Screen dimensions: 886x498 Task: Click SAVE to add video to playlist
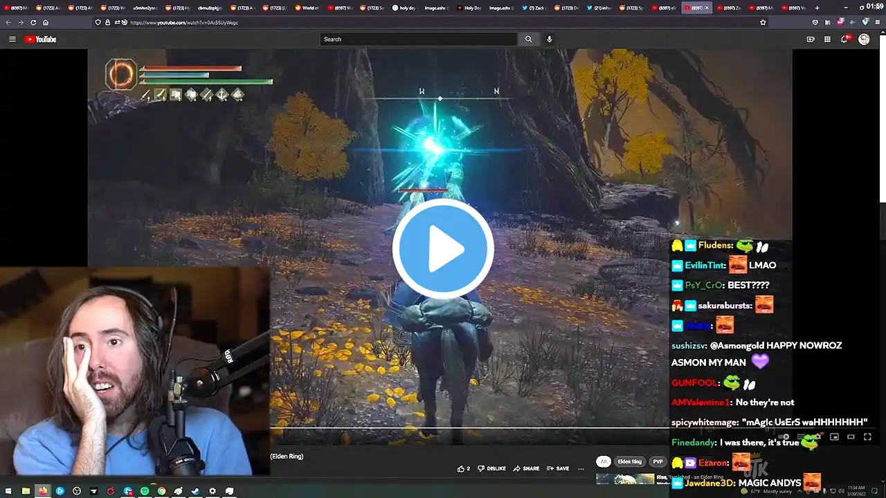[558, 468]
